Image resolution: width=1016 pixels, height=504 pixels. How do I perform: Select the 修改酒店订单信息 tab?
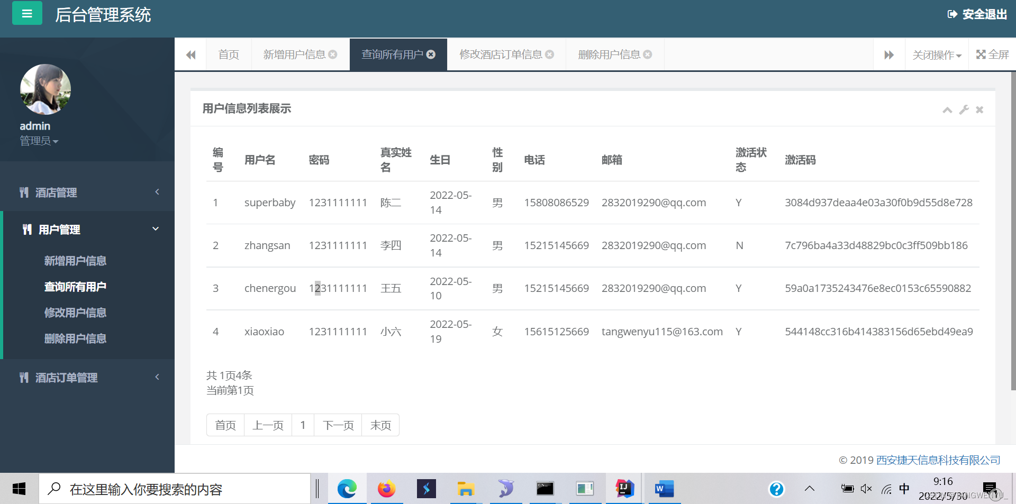point(501,54)
